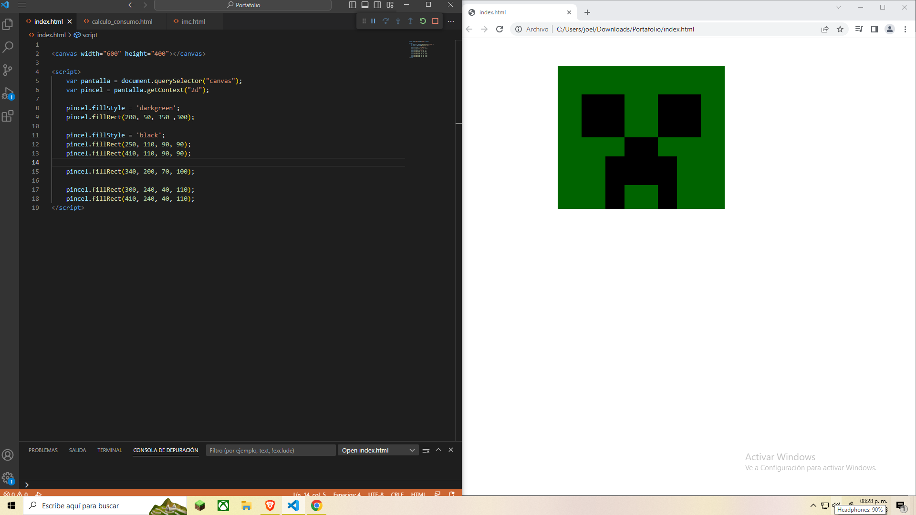Click the HTML language mode status

(x=418, y=494)
